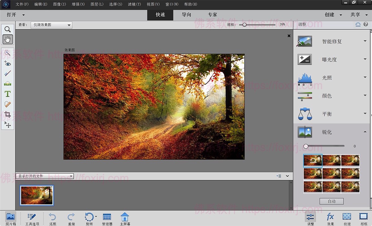
Task: Open the 滤镜 (Filter) menu
Action: [x=134, y=4]
